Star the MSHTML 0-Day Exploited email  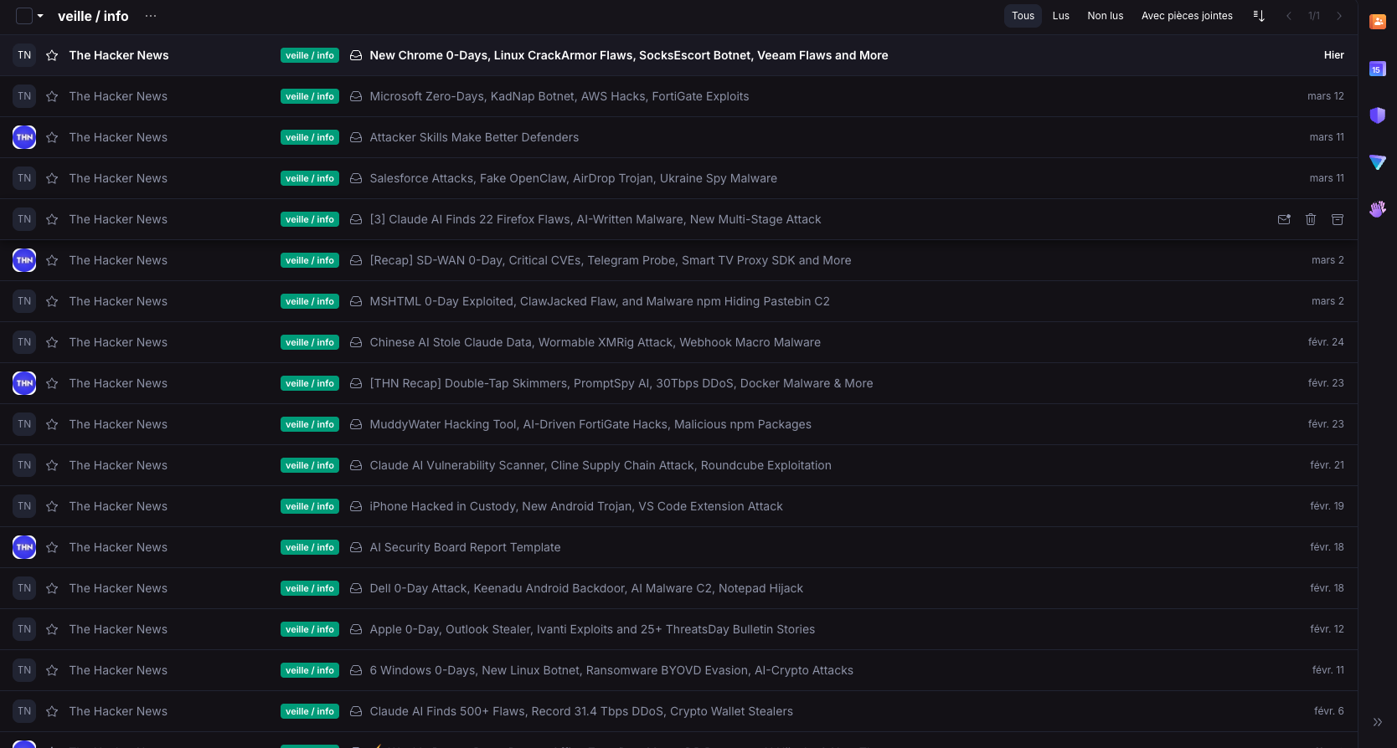[52, 301]
